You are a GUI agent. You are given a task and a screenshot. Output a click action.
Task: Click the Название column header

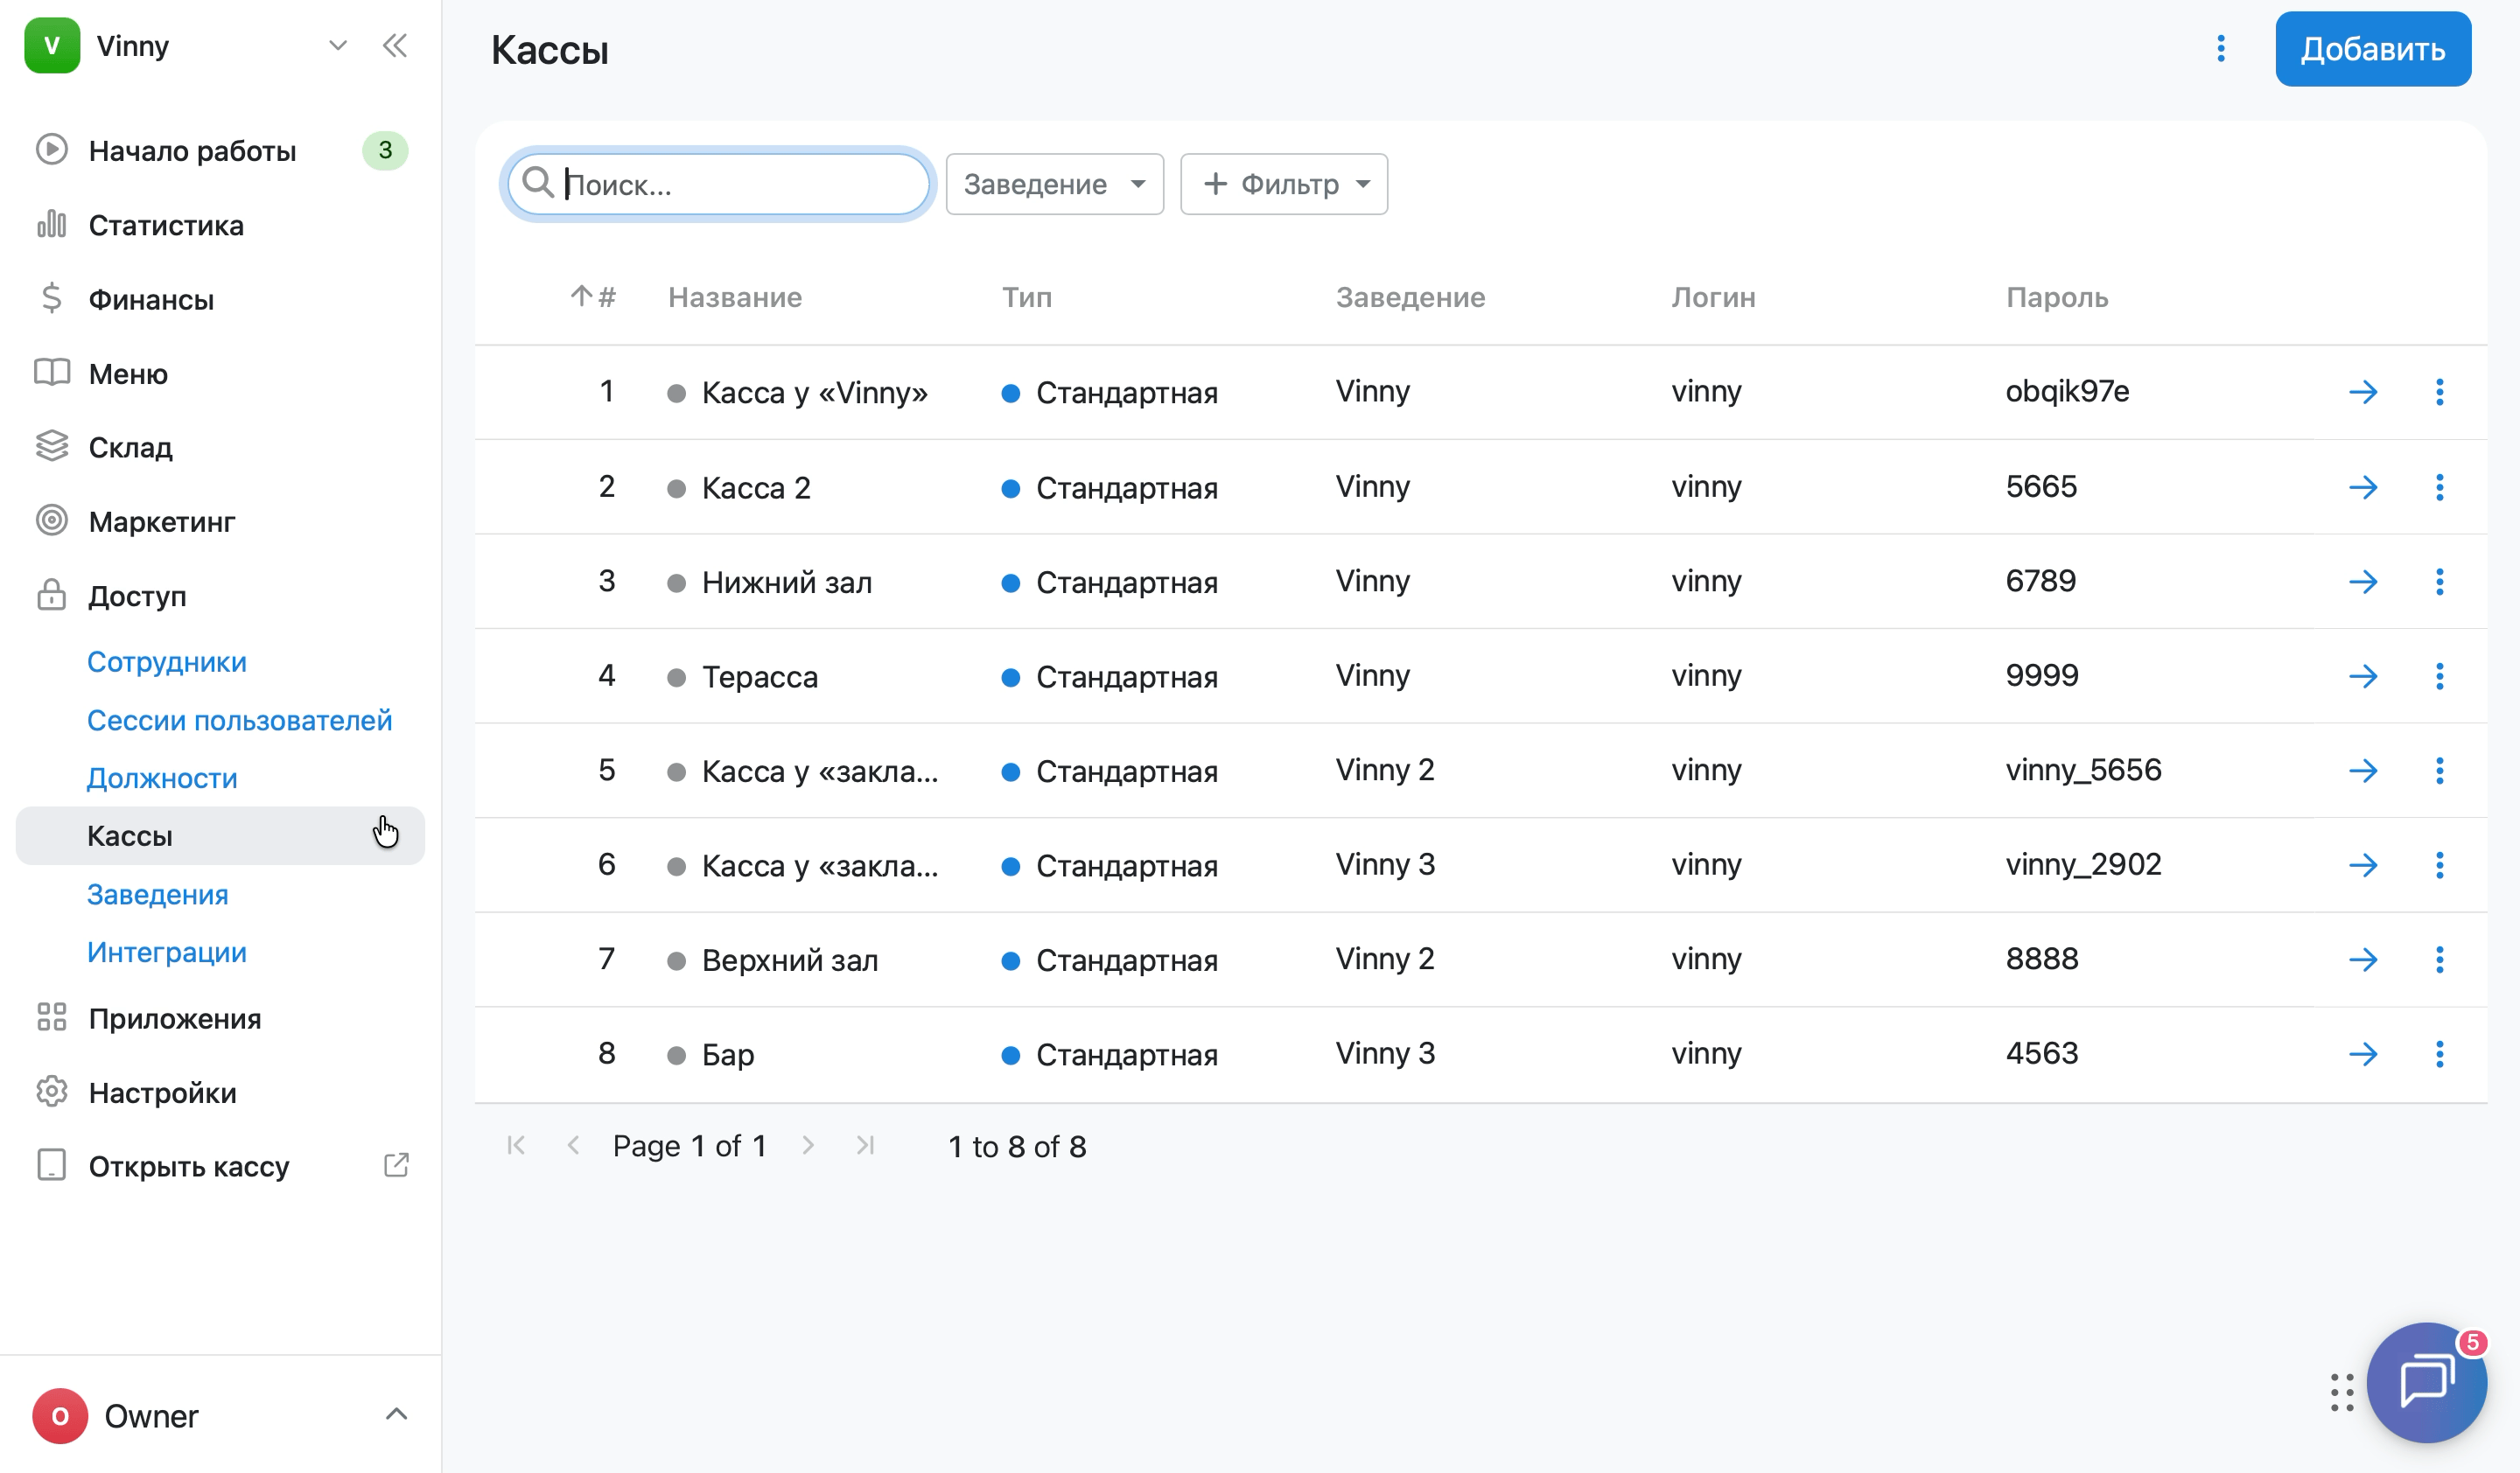735,297
